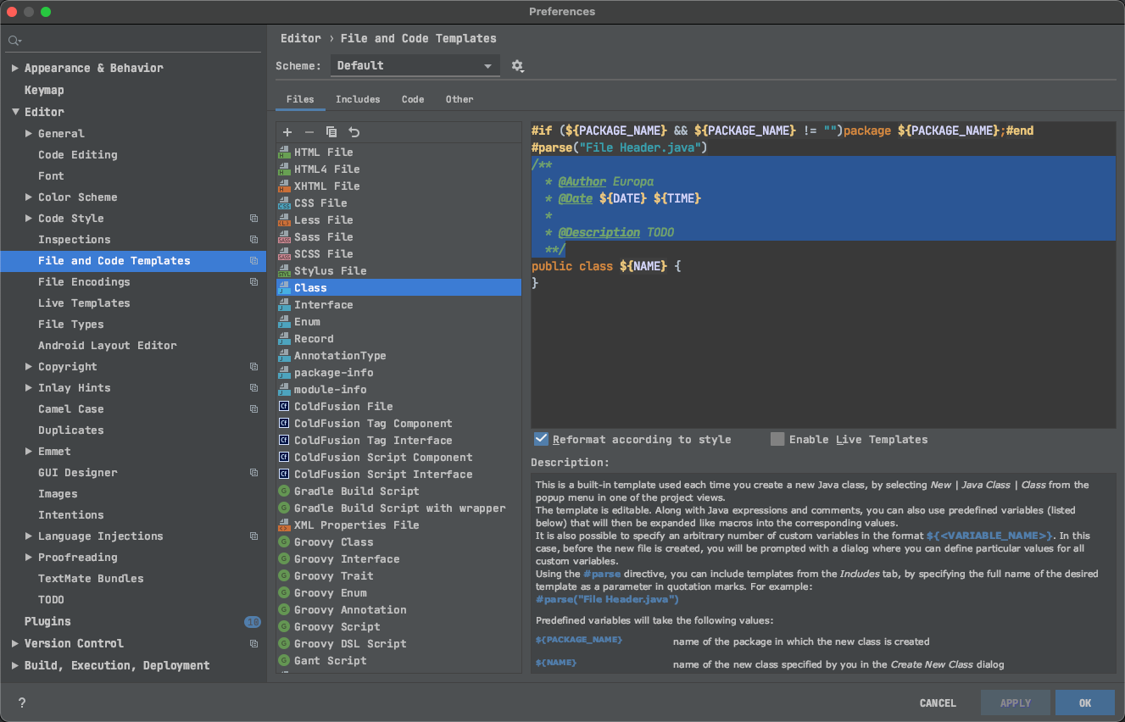Collapse the Editor tree section

point(14,112)
